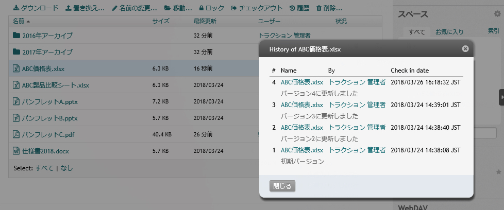Screen dimensions: 504x210
Task: Select the 名前の変更 rename pencil item
Action: click(115, 8)
